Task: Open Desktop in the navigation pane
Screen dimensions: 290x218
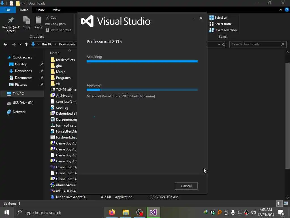Action: pyautogui.click(x=21, y=64)
